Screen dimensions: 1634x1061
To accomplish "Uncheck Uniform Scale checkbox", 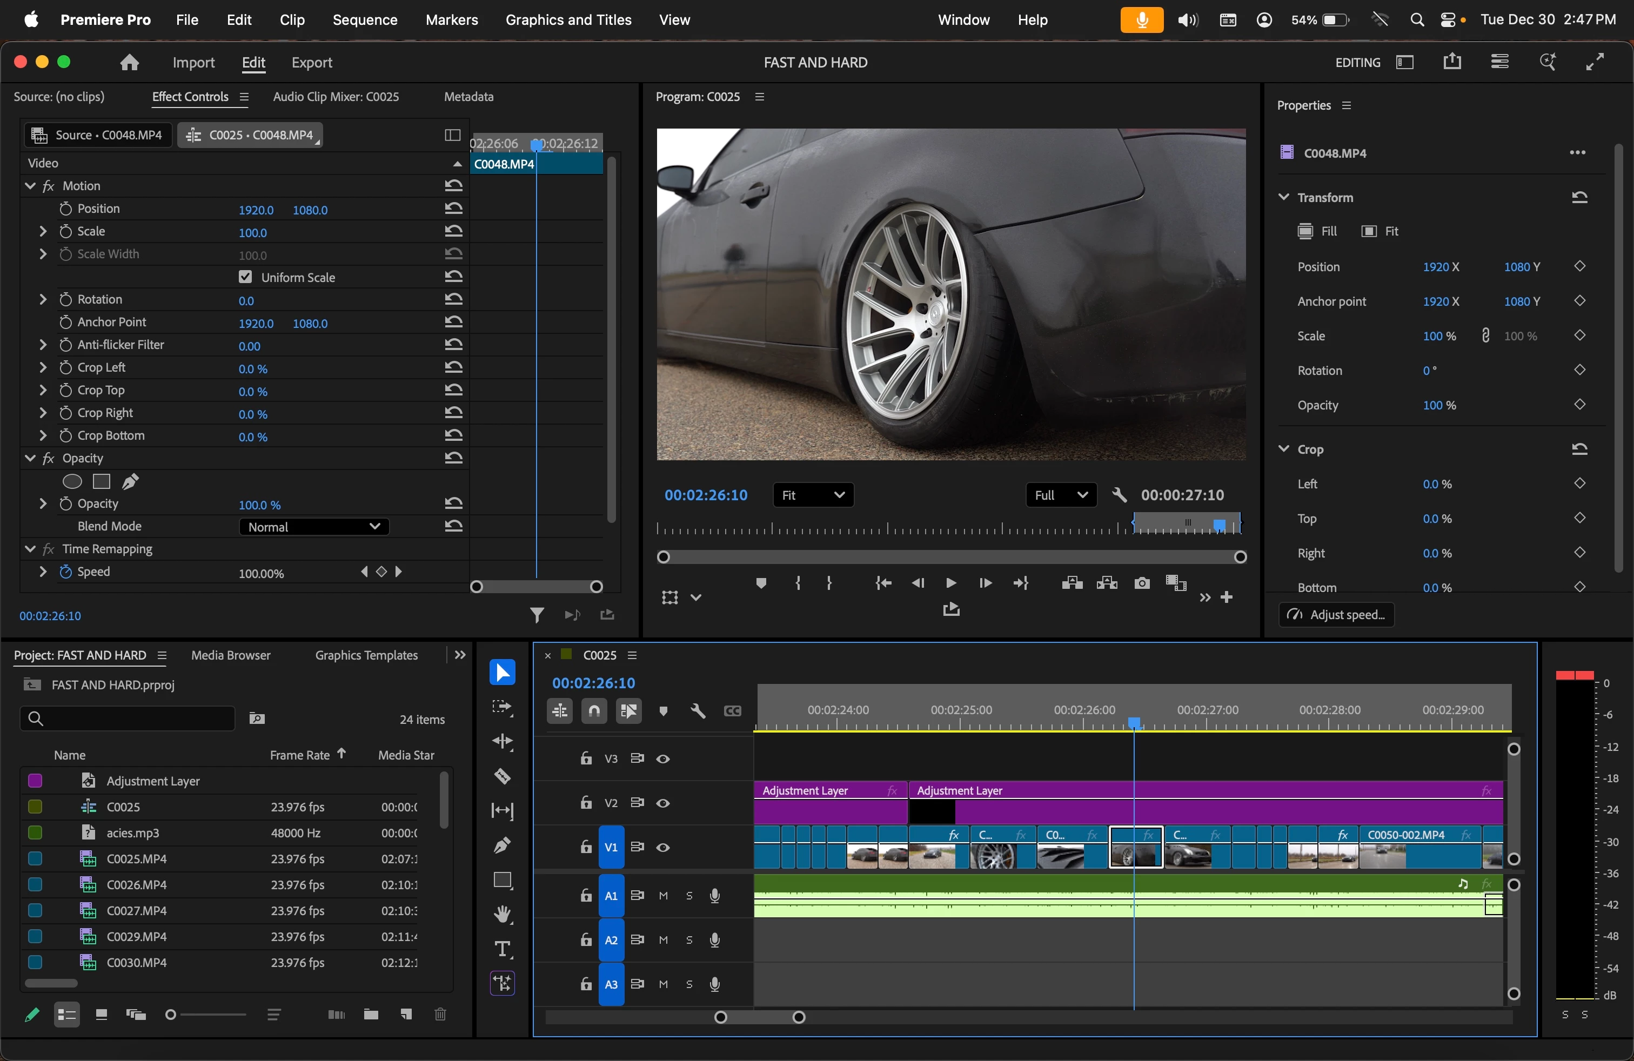I will pos(245,277).
